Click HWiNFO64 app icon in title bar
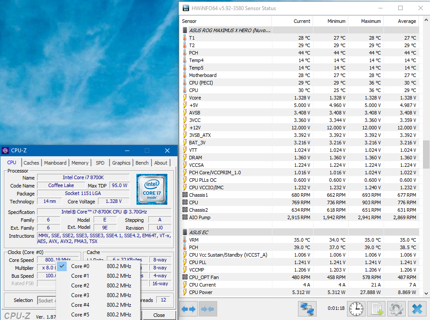Image resolution: width=430 pixels, height=320 pixels. click(x=186, y=8)
